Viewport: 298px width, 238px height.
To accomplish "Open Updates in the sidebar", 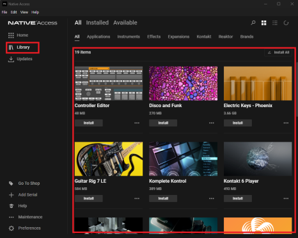I will (x=20, y=59).
